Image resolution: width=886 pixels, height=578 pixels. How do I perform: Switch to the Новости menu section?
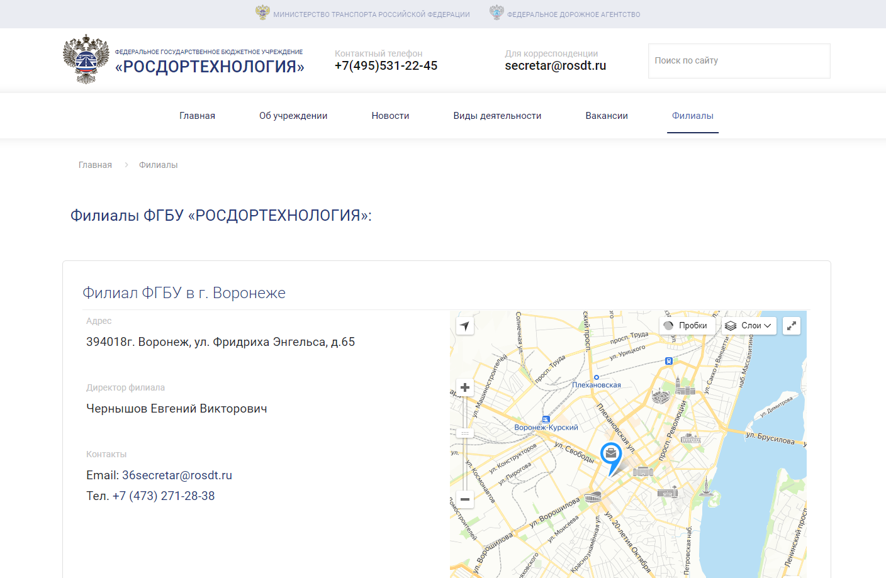coord(390,116)
